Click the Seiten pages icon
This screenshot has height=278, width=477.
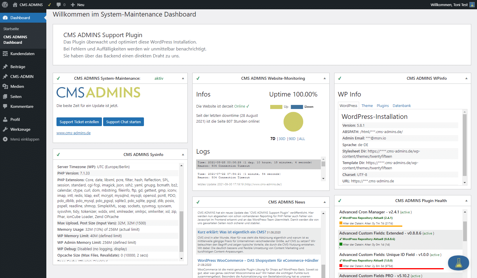click(5, 97)
